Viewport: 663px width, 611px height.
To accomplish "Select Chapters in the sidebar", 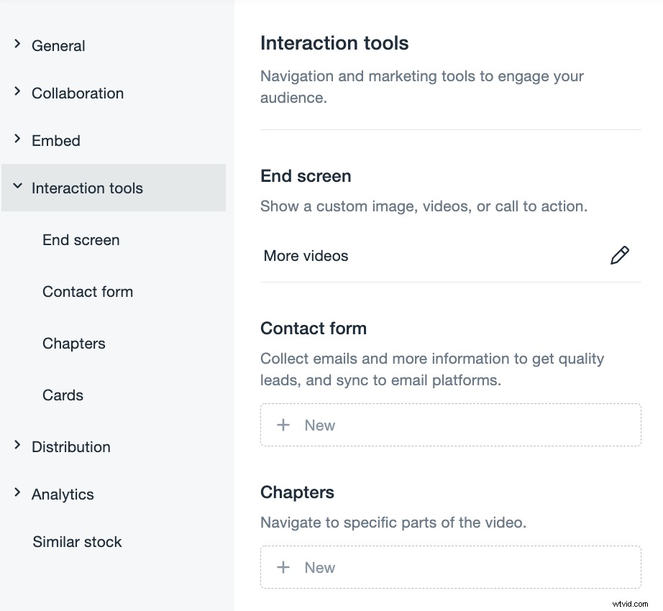I will (73, 343).
